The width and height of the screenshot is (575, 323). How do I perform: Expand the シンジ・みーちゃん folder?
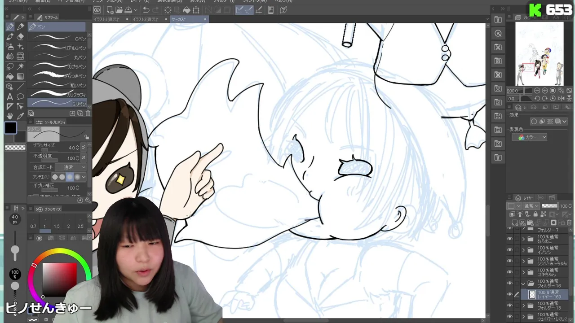[x=523, y=261]
